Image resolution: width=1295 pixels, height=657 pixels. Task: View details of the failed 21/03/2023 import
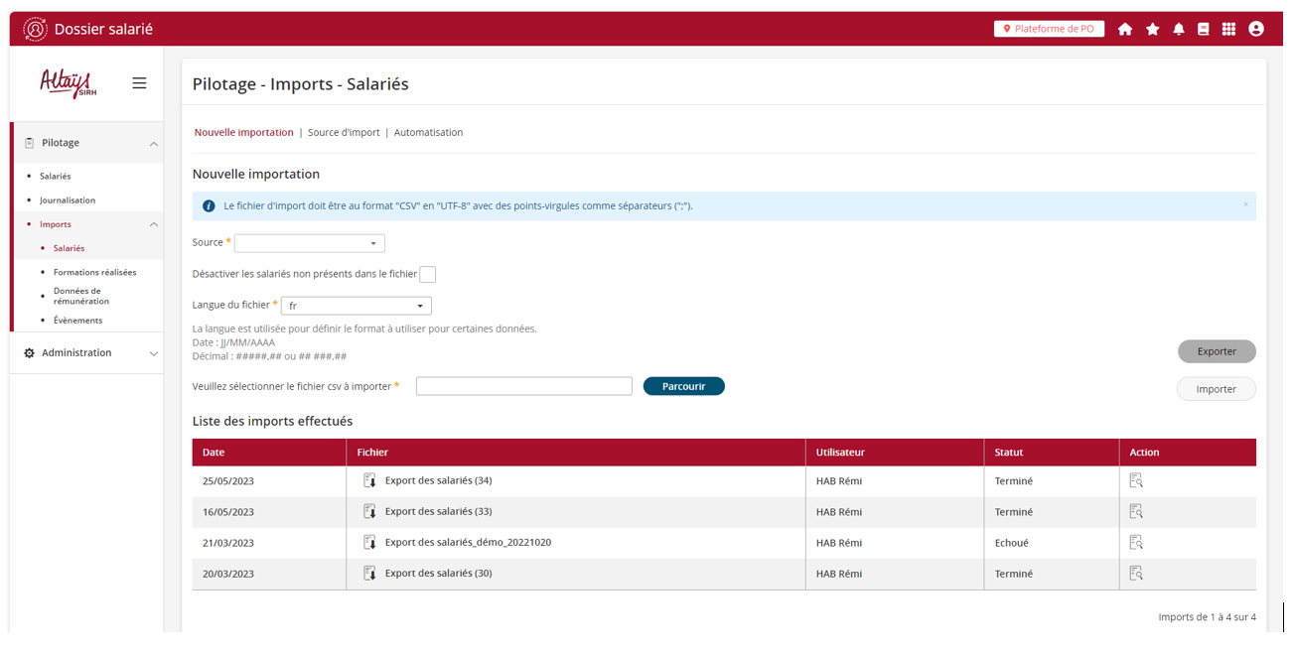[1135, 543]
